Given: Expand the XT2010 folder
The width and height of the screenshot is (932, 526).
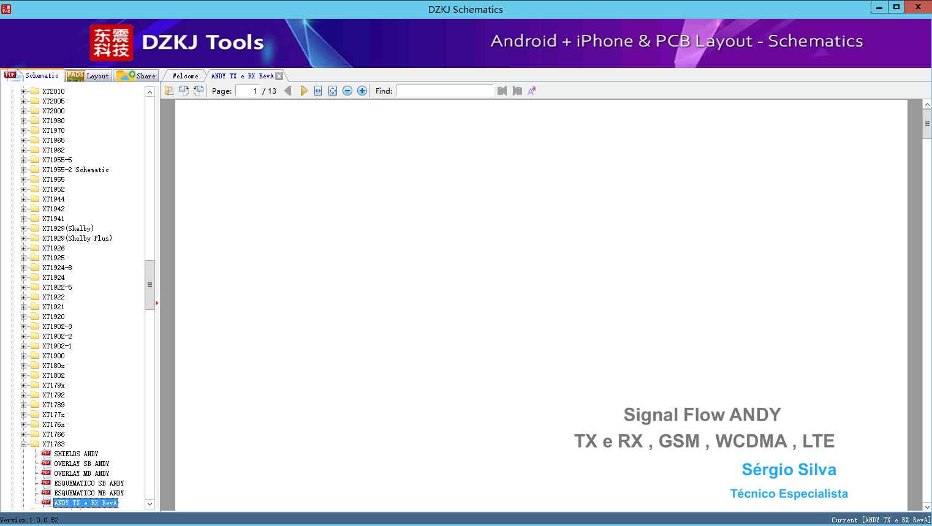Looking at the screenshot, I should click(x=24, y=91).
